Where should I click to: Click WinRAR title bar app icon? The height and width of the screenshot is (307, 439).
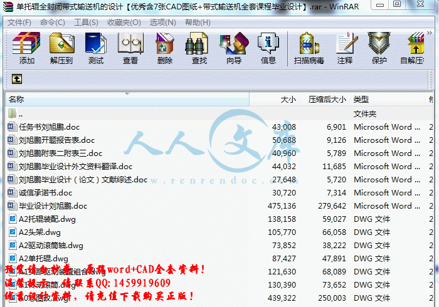8,7
